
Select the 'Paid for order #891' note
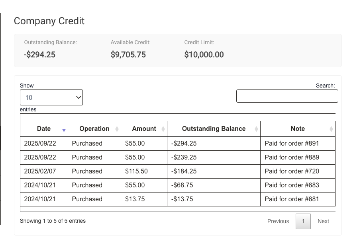pyautogui.click(x=292, y=144)
